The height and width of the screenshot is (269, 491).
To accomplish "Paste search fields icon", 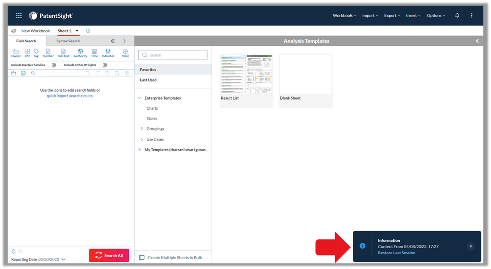I will [x=117, y=73].
